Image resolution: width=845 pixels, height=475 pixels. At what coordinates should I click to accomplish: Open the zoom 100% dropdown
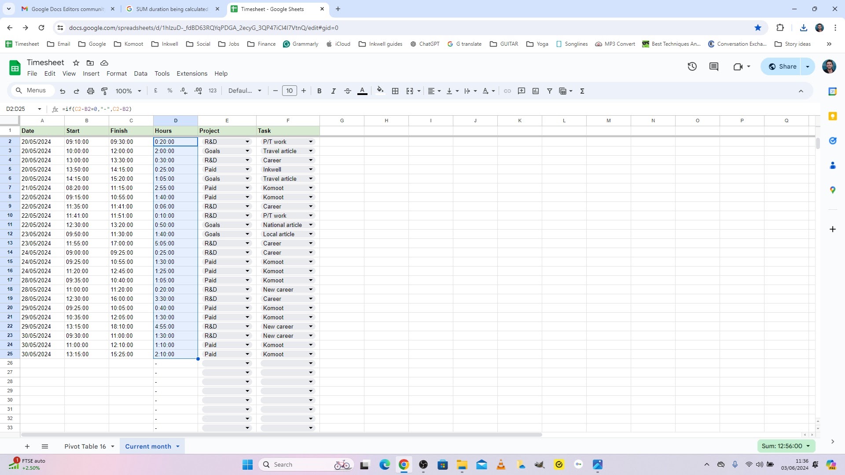128,91
